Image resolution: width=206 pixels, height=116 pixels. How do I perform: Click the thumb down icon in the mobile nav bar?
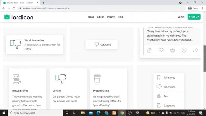click(x=161, y=50)
